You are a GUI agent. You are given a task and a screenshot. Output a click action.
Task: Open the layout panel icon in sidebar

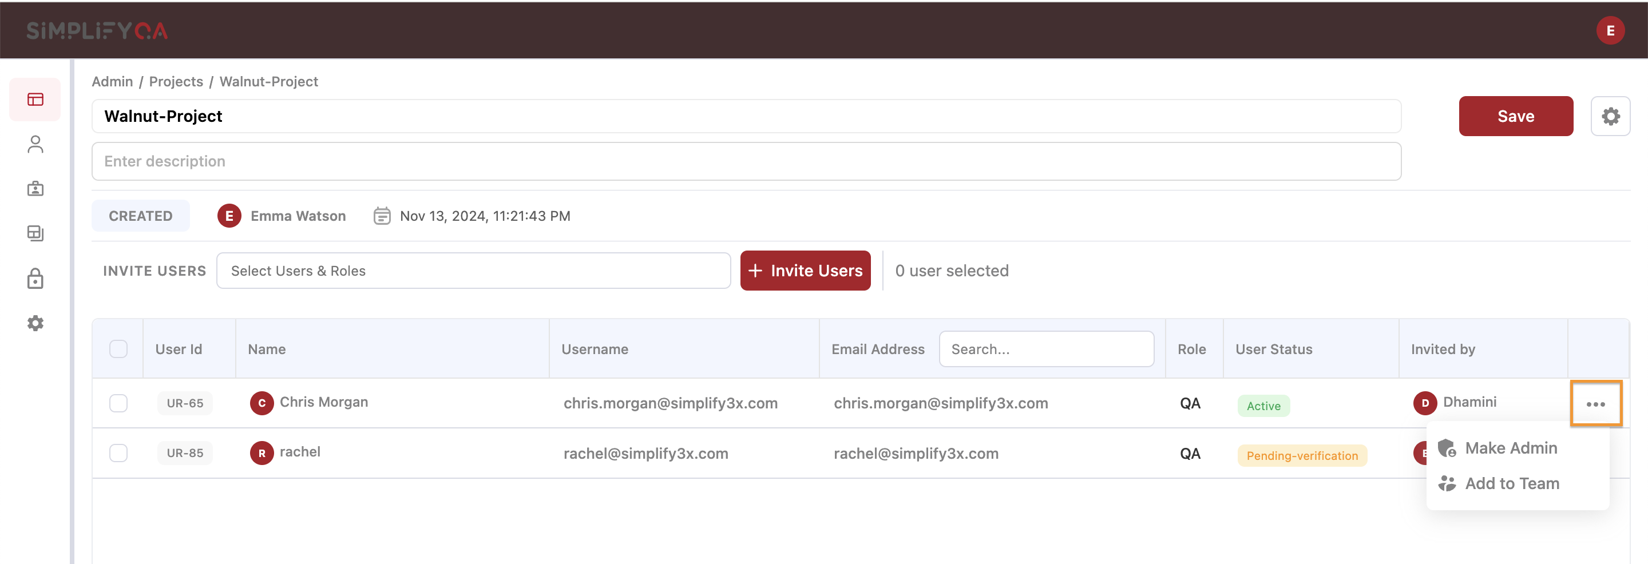point(35,233)
